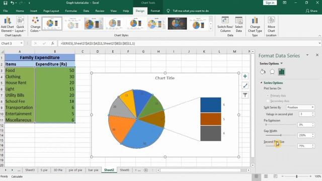Viewport: 322px width, 181px height.
Task: Select the Secondary Axis radio button
Action: point(268,101)
